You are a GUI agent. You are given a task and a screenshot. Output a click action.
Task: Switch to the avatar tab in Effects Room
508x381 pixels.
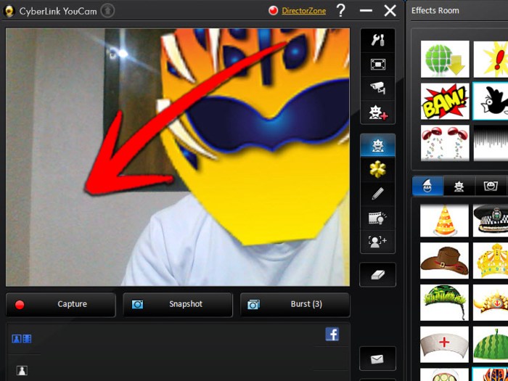tap(459, 187)
